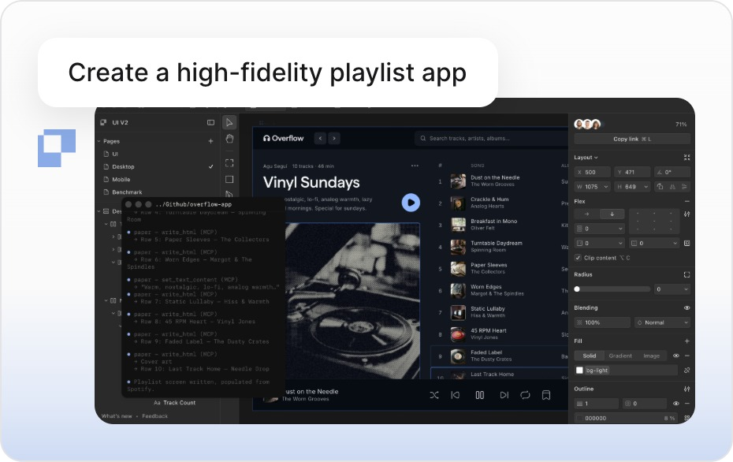Go forward with the right chevron next to Overflow
Viewport: 733px width, 462px height.
click(x=333, y=139)
